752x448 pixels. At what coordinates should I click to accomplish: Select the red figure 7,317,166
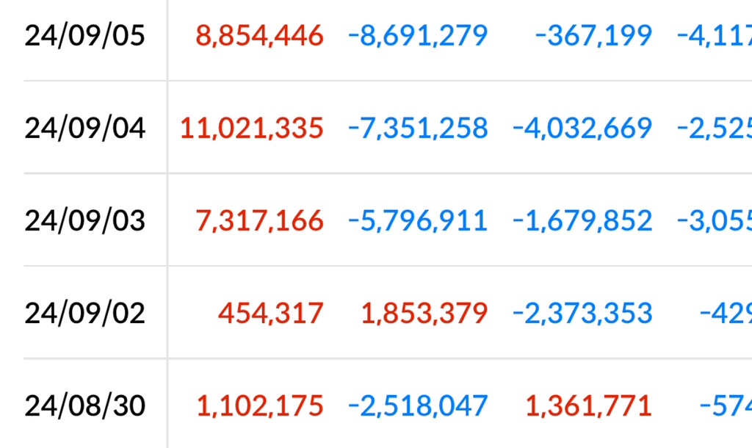tap(260, 220)
